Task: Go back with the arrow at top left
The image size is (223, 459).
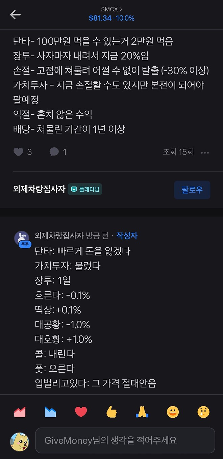Action: coord(15,15)
